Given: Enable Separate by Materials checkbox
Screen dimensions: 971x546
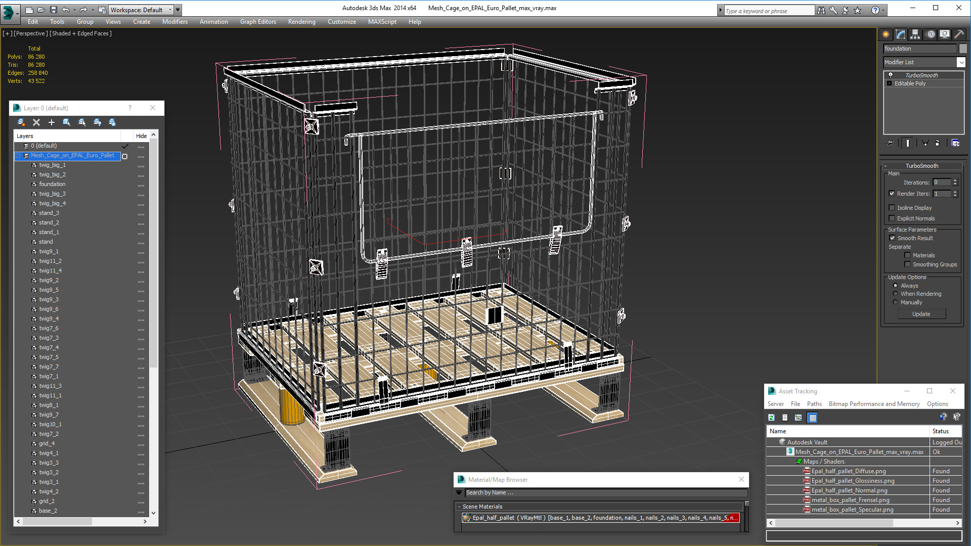Looking at the screenshot, I should tap(907, 255).
